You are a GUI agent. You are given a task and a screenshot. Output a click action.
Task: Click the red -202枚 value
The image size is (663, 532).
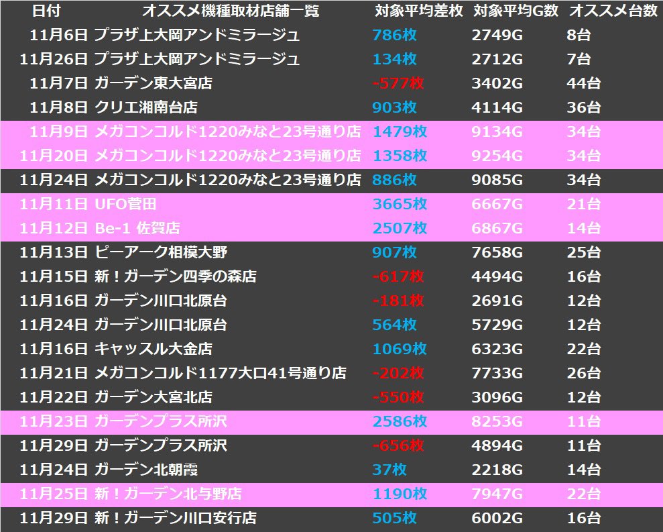coord(398,373)
